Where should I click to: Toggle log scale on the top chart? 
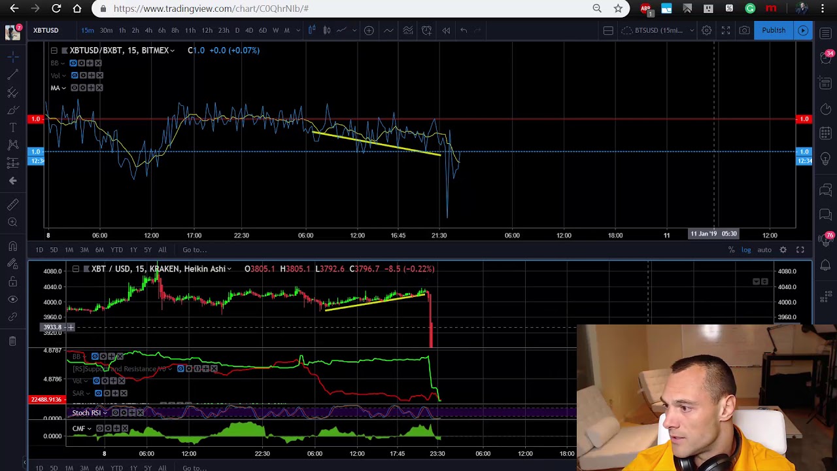point(746,249)
